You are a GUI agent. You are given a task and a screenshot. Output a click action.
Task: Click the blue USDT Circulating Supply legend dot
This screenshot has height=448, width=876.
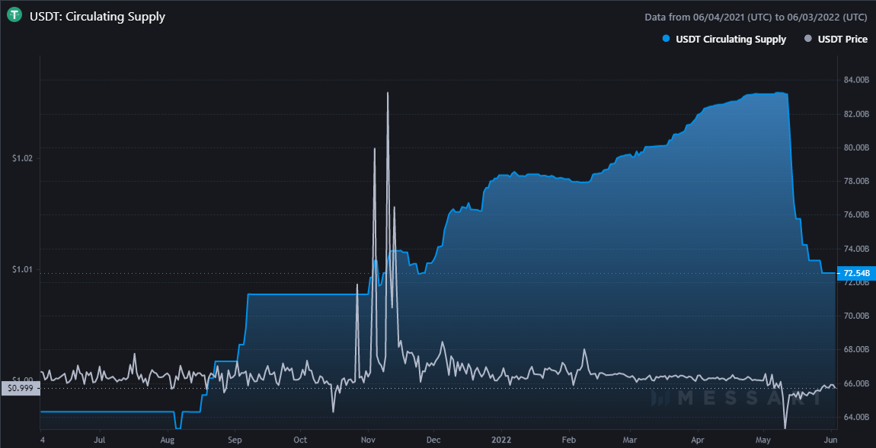point(667,40)
